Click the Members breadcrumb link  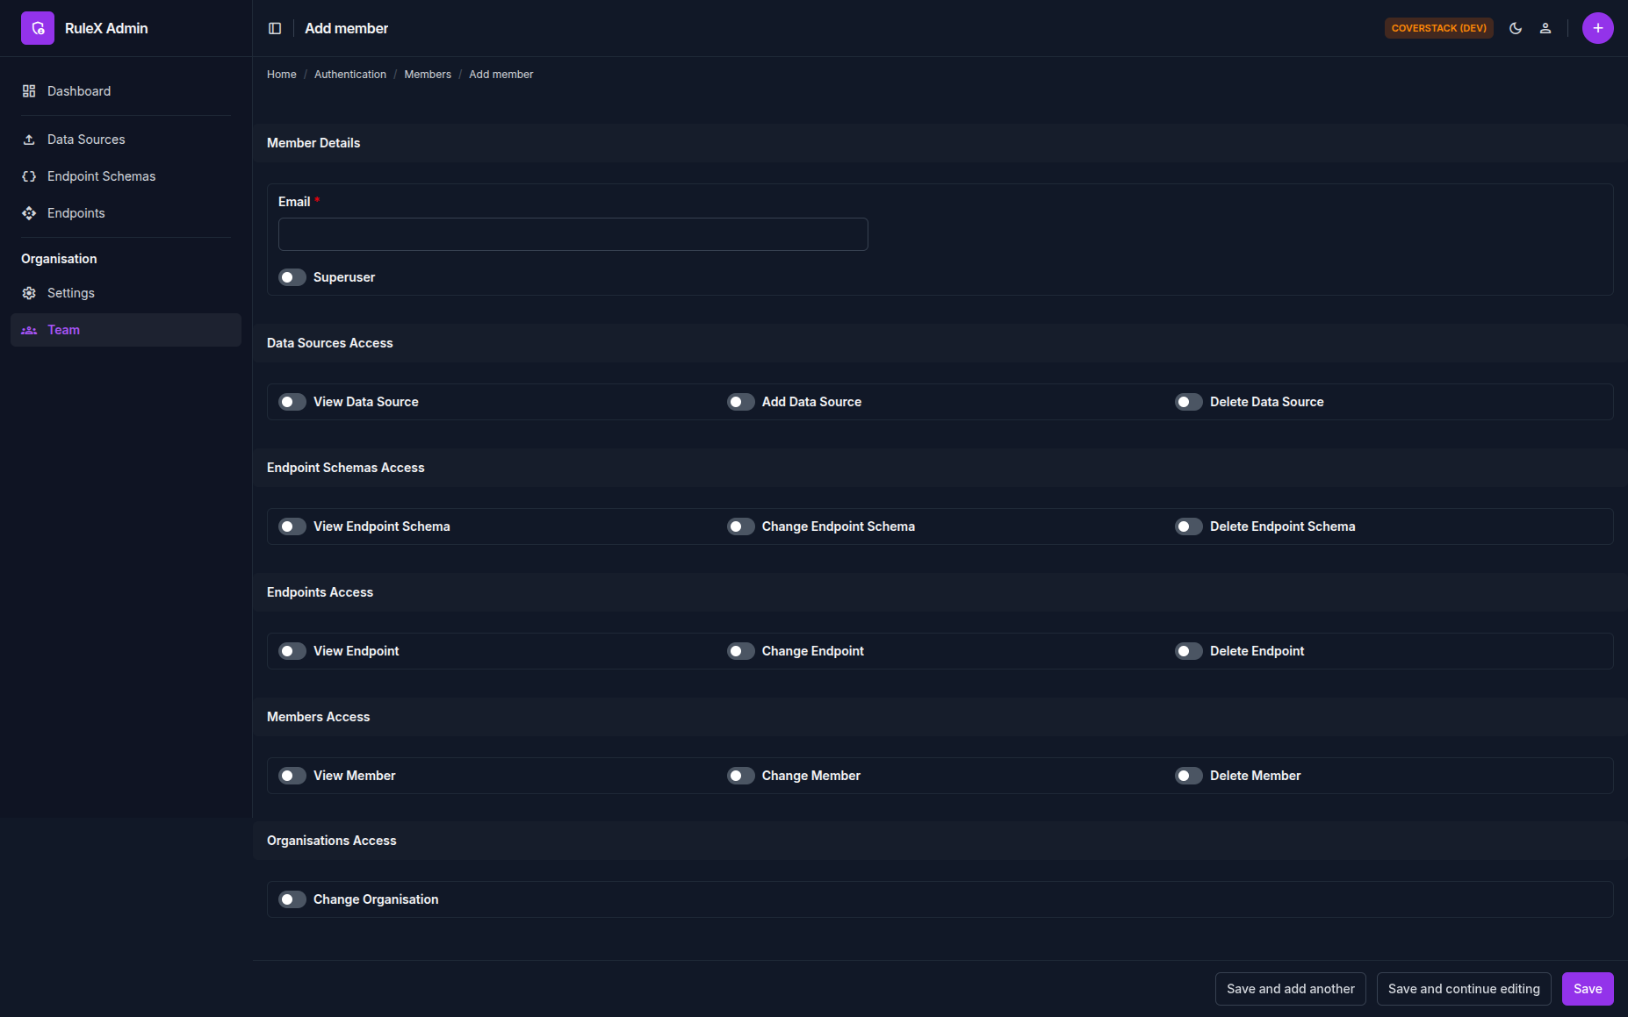428,75
